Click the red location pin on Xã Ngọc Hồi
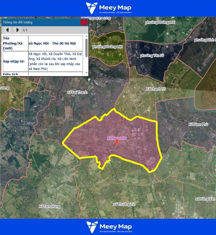The image size is (216, 235). tap(117, 142)
